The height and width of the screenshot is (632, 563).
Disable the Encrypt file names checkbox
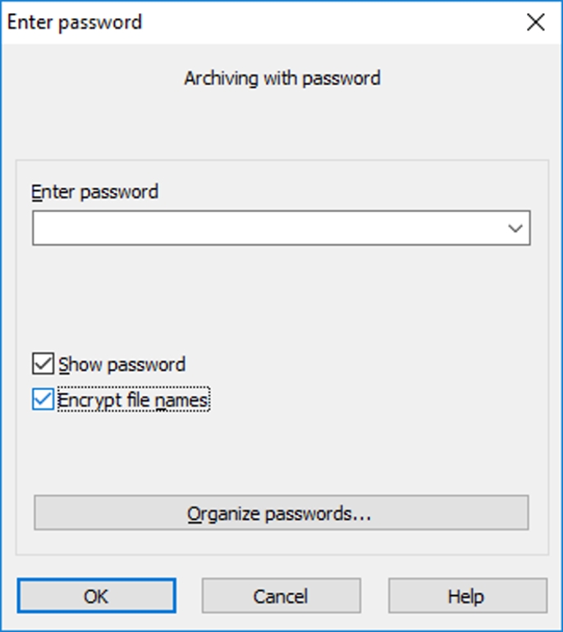(43, 400)
